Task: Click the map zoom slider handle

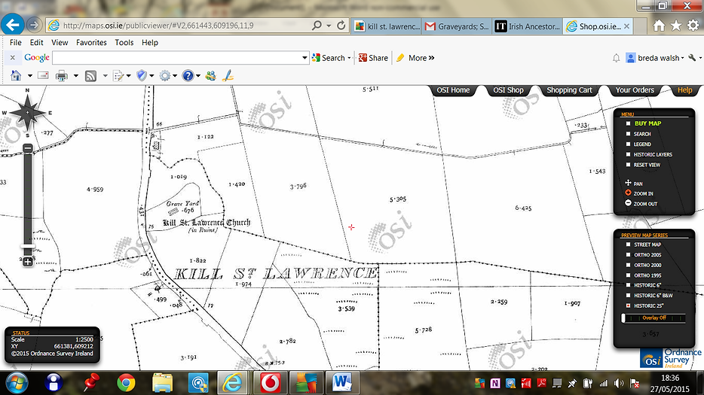Action: point(28,246)
